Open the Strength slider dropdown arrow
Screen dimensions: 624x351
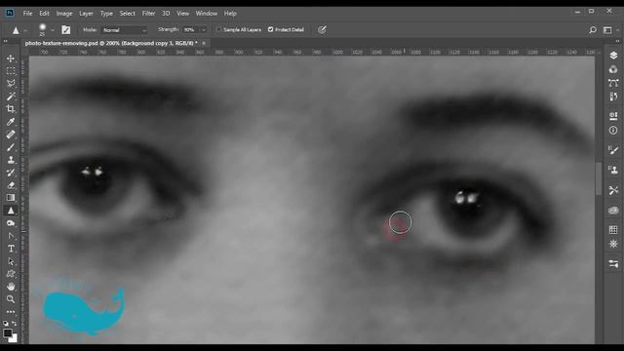(204, 30)
